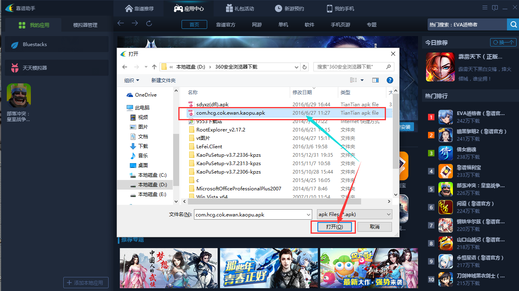Click the file list vertical scrollbar
Viewport: 519px width, 291px height.
pyautogui.click(x=396, y=132)
